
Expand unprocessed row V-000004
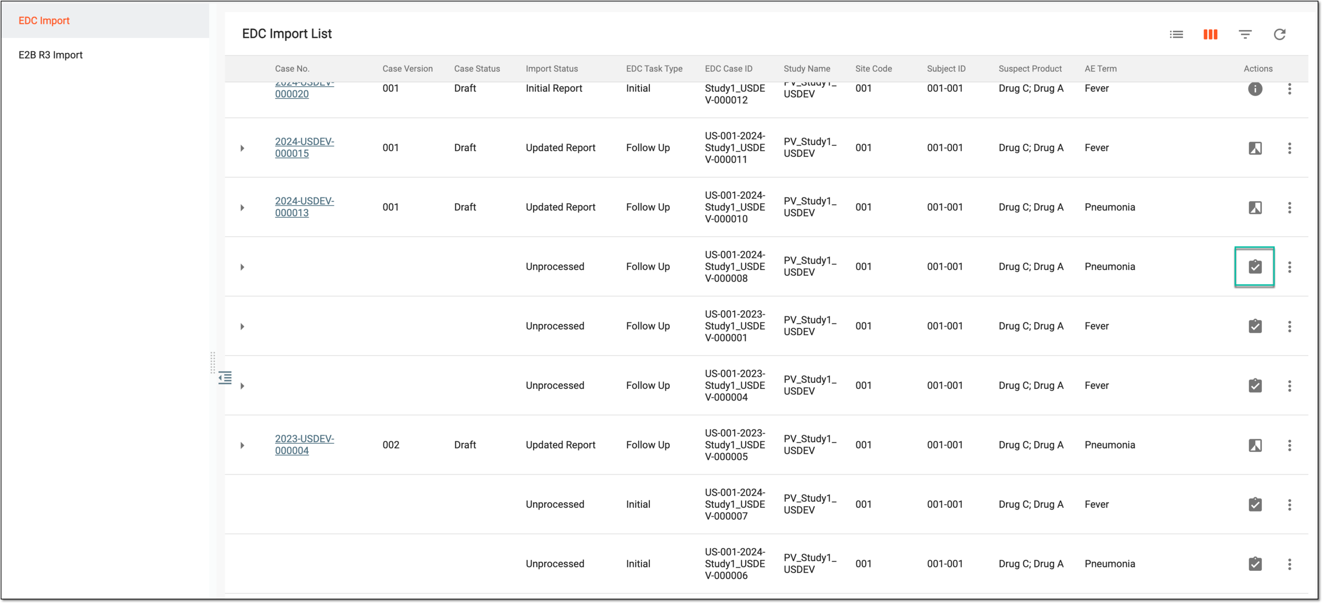(x=242, y=386)
